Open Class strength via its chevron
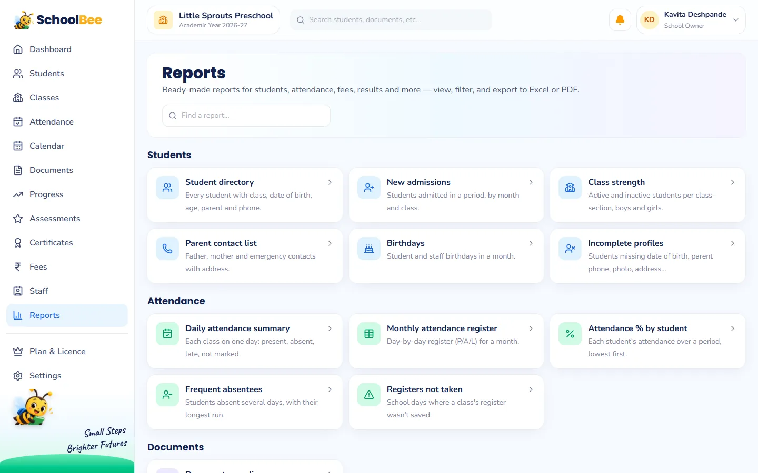Screen dimensions: 758x473 pos(733,182)
